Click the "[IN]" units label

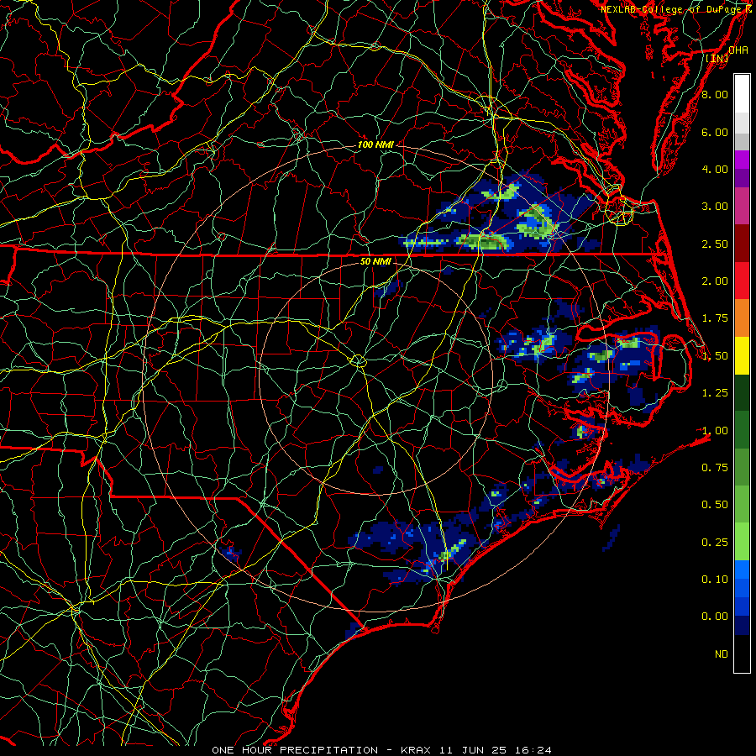[717, 58]
